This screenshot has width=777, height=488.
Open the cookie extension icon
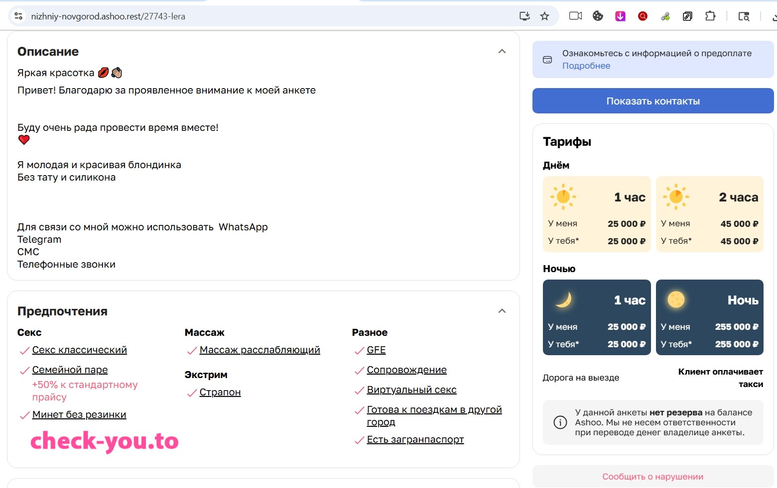click(x=598, y=16)
